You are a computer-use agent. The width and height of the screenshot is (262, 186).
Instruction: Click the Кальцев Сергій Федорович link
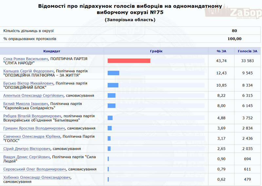point(28,71)
